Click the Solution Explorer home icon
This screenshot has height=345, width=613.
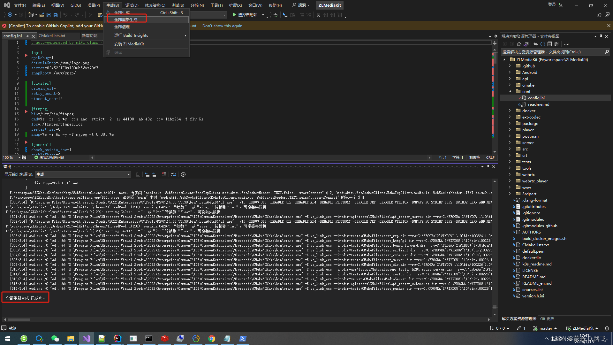click(x=519, y=44)
